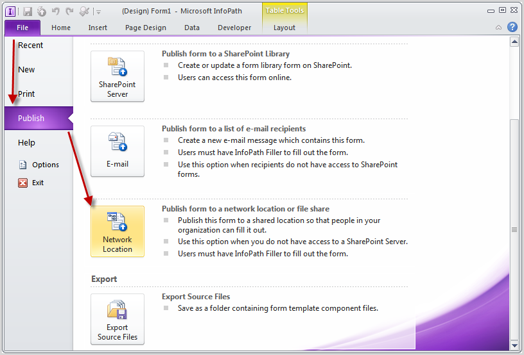Select Publish in the File sidebar
Image resolution: width=524 pixels, height=355 pixels.
click(39, 119)
